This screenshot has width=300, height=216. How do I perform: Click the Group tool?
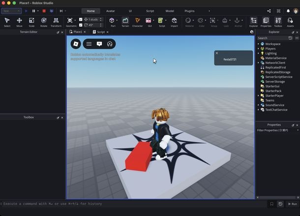tap(213, 21)
